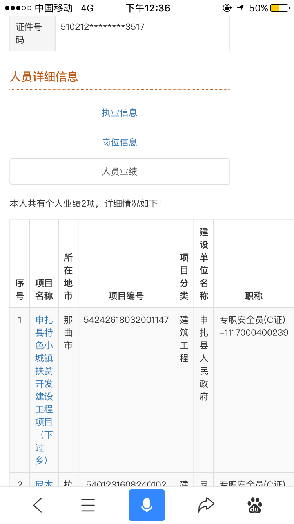Tap the location arrow in status bar

click(x=240, y=8)
